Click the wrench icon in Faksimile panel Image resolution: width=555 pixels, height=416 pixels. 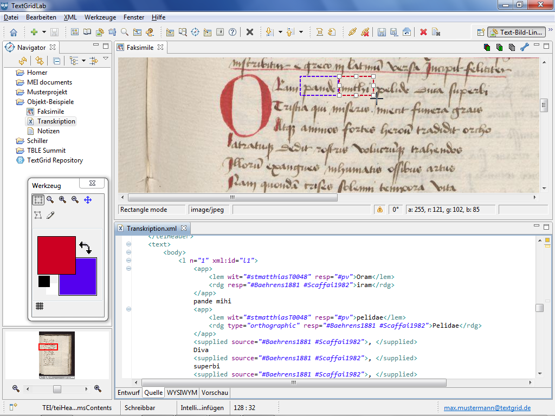[524, 47]
